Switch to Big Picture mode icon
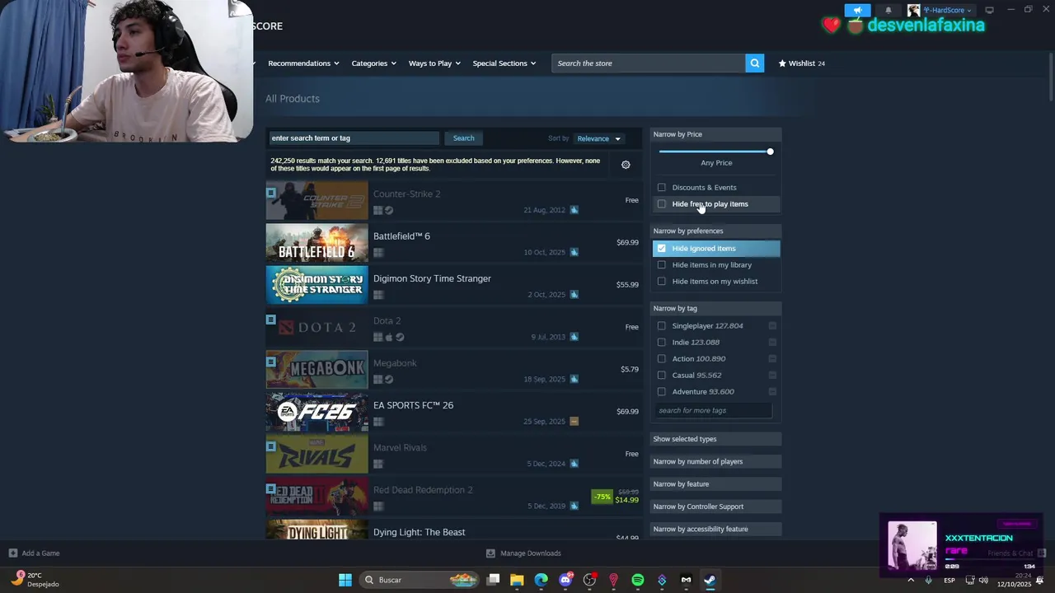This screenshot has height=593, width=1055. (989, 10)
